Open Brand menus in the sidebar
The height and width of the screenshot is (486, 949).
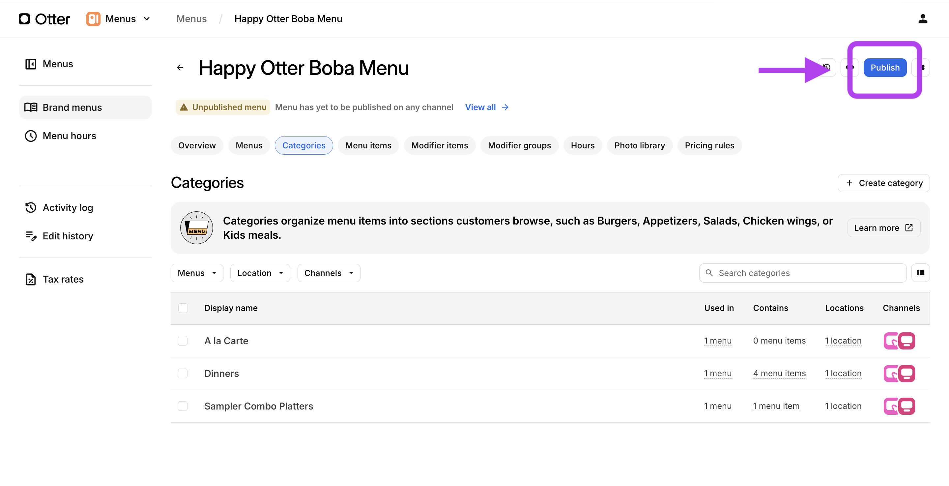click(85, 107)
